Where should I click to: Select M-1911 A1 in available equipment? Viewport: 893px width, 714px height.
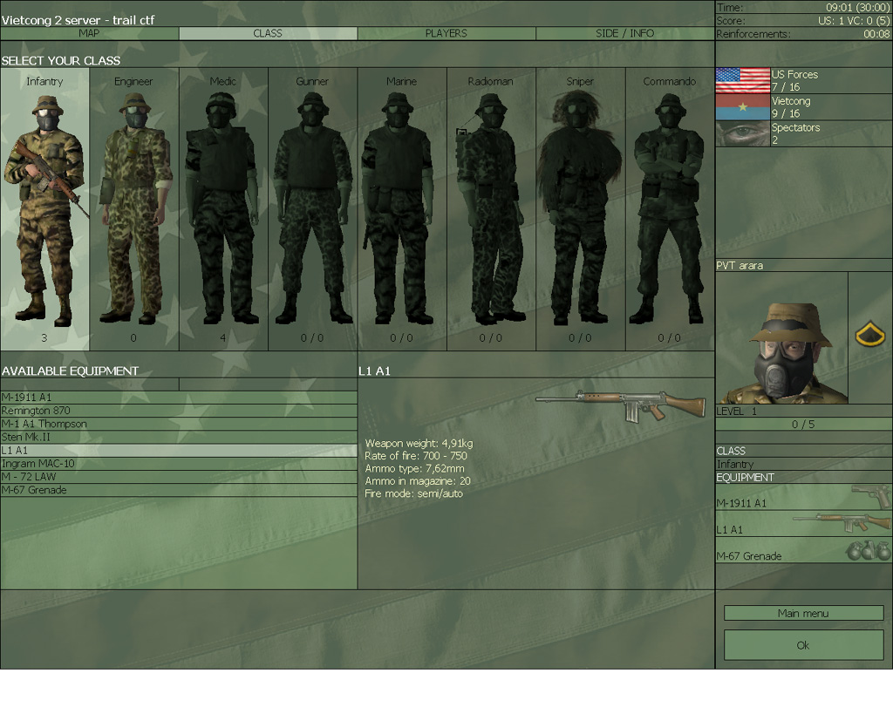(x=179, y=398)
